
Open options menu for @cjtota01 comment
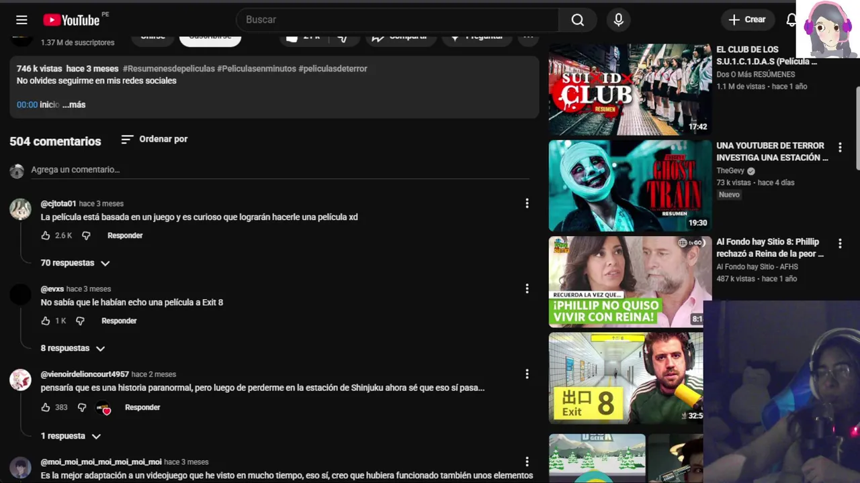(x=527, y=203)
